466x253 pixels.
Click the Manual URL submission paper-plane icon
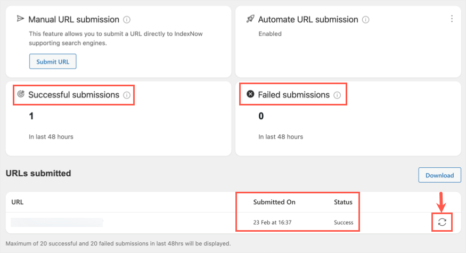coord(21,19)
